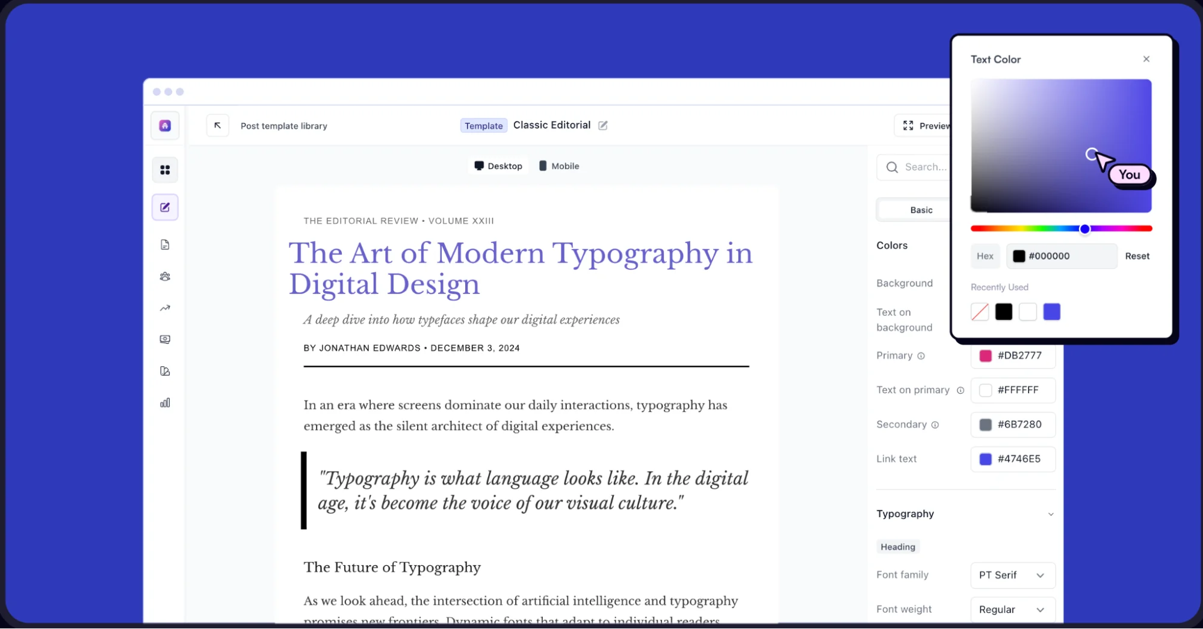Rename template using pencil icon beside Classic Editorial
1203x629 pixels.
point(603,125)
